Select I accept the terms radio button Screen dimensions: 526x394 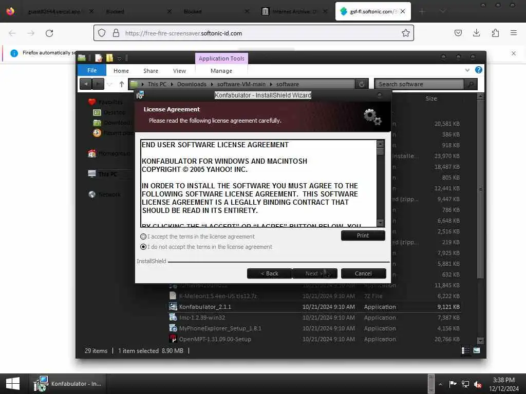tap(143, 237)
